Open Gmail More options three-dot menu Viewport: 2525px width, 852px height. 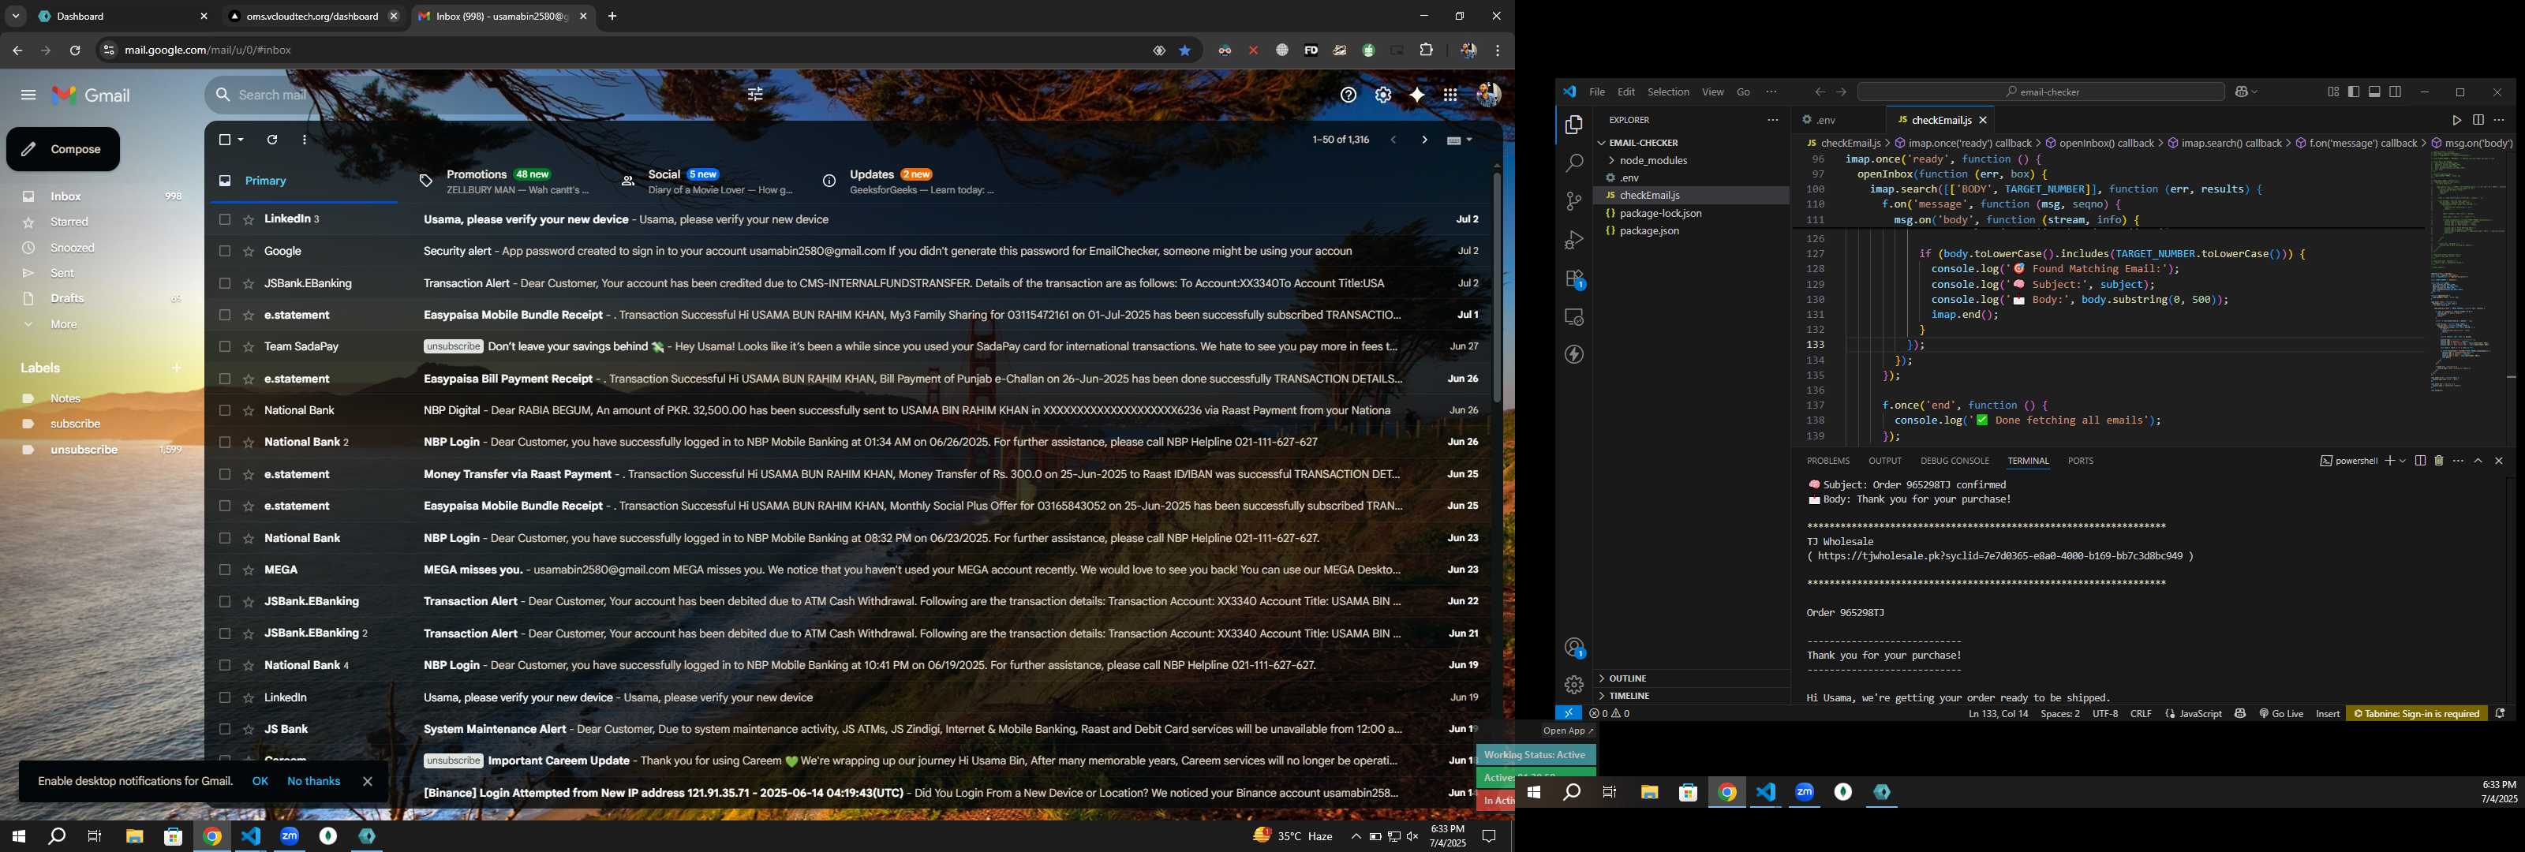click(x=305, y=140)
